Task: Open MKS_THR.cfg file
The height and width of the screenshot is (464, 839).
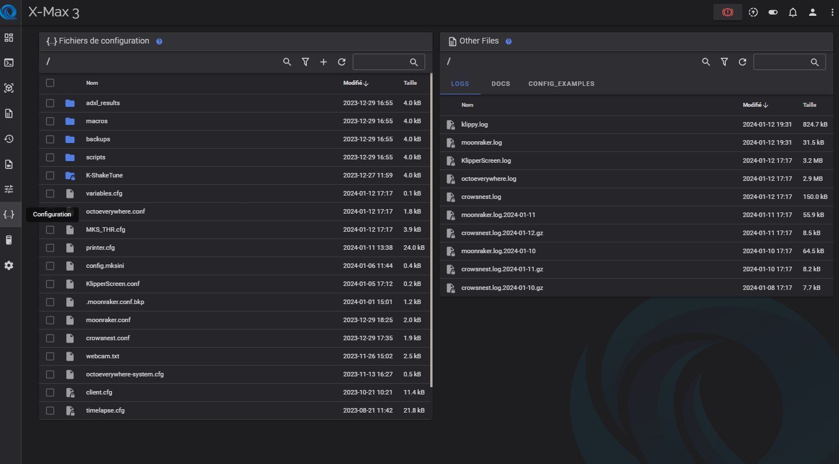Action: point(105,229)
